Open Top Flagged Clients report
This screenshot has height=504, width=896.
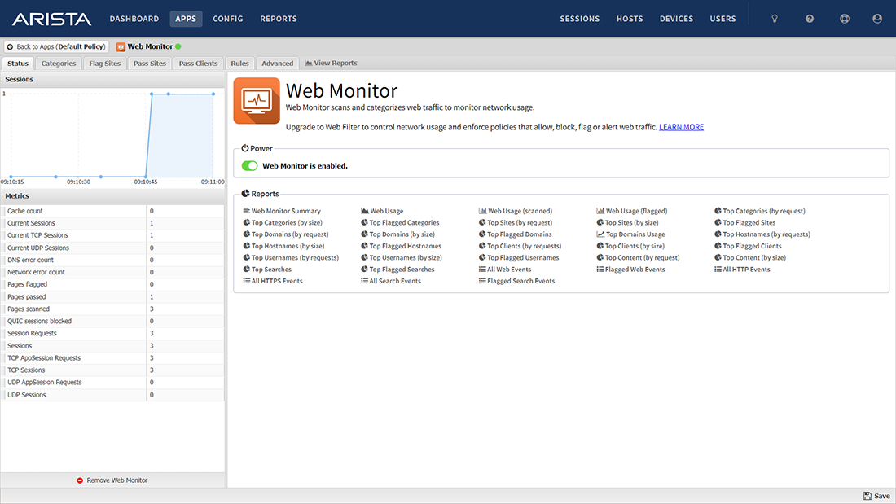point(748,246)
